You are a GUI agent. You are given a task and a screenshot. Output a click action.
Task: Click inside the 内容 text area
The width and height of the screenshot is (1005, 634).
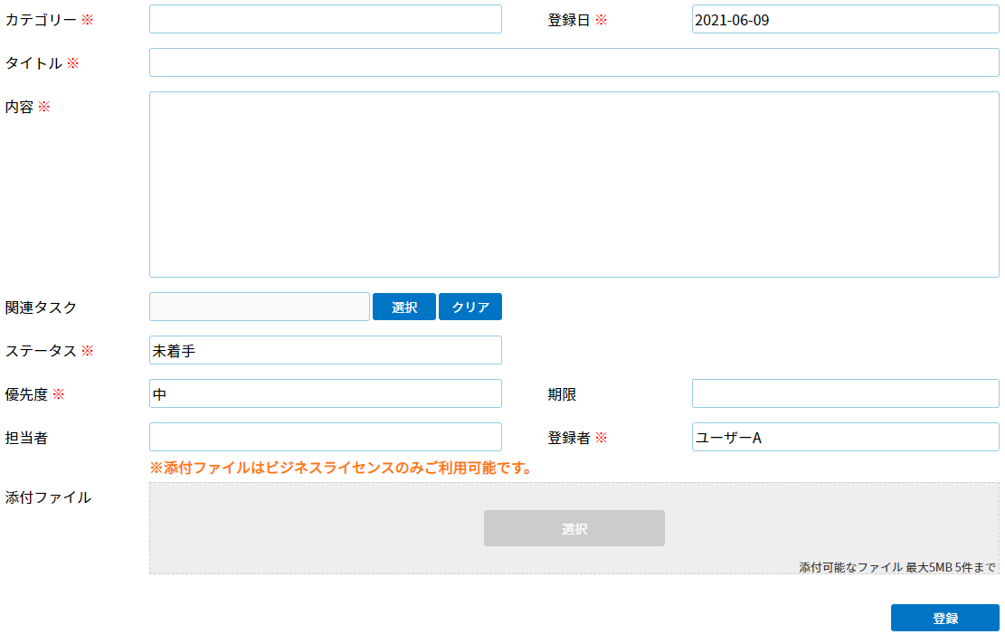click(x=574, y=185)
